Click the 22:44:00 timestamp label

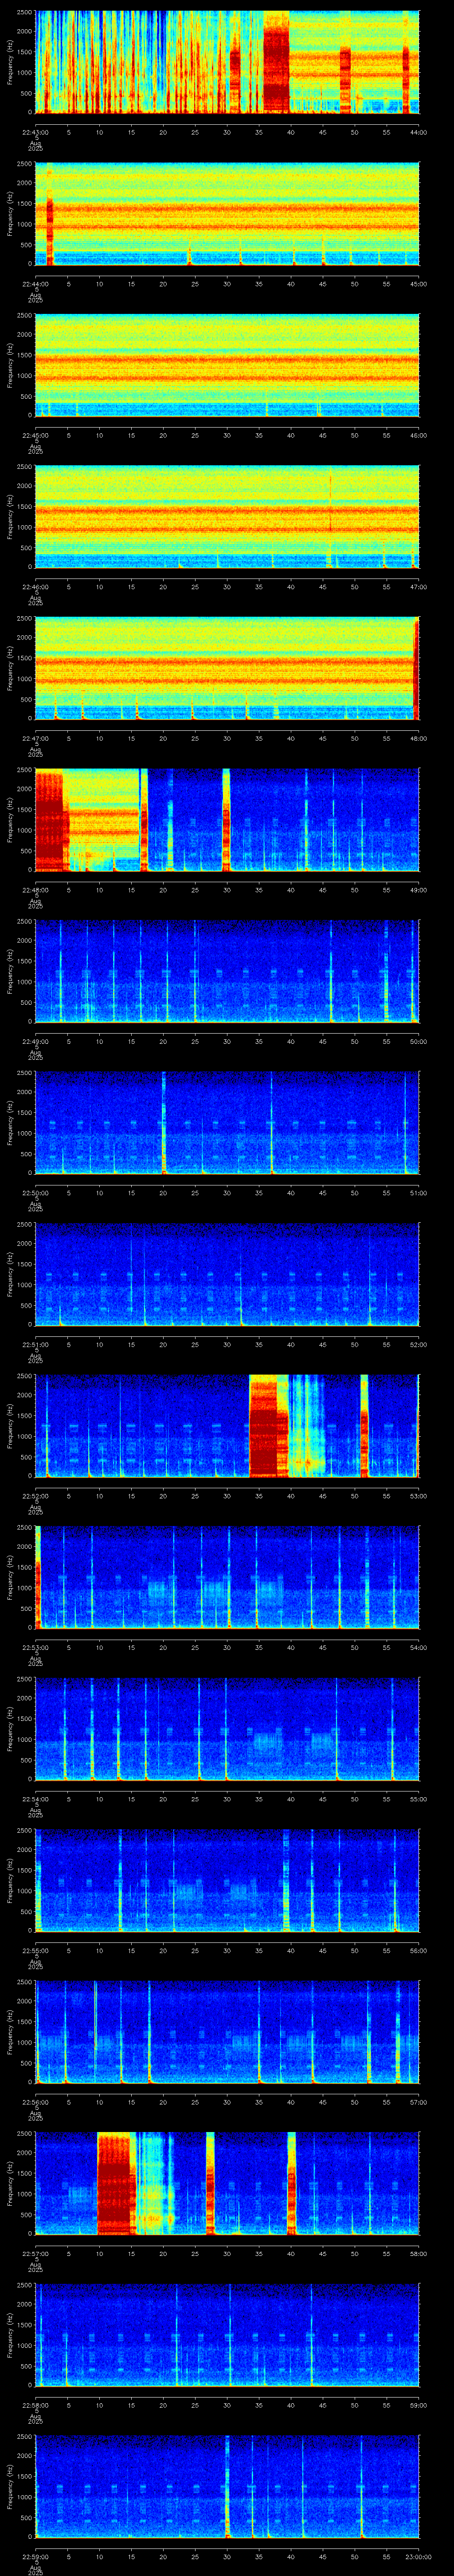coord(35,284)
